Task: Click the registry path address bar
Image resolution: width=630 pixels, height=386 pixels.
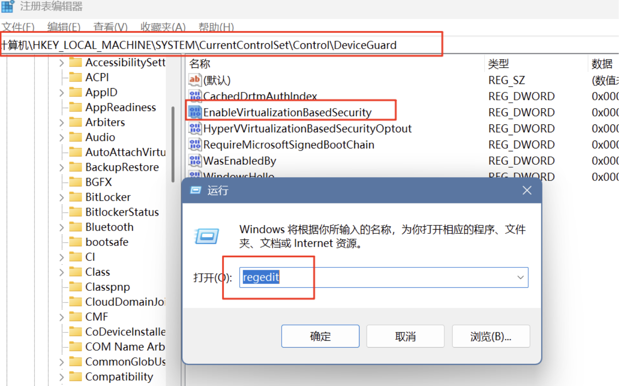Action: [x=309, y=45]
